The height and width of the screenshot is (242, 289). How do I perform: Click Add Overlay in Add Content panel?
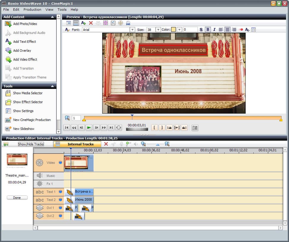[x=22, y=51]
